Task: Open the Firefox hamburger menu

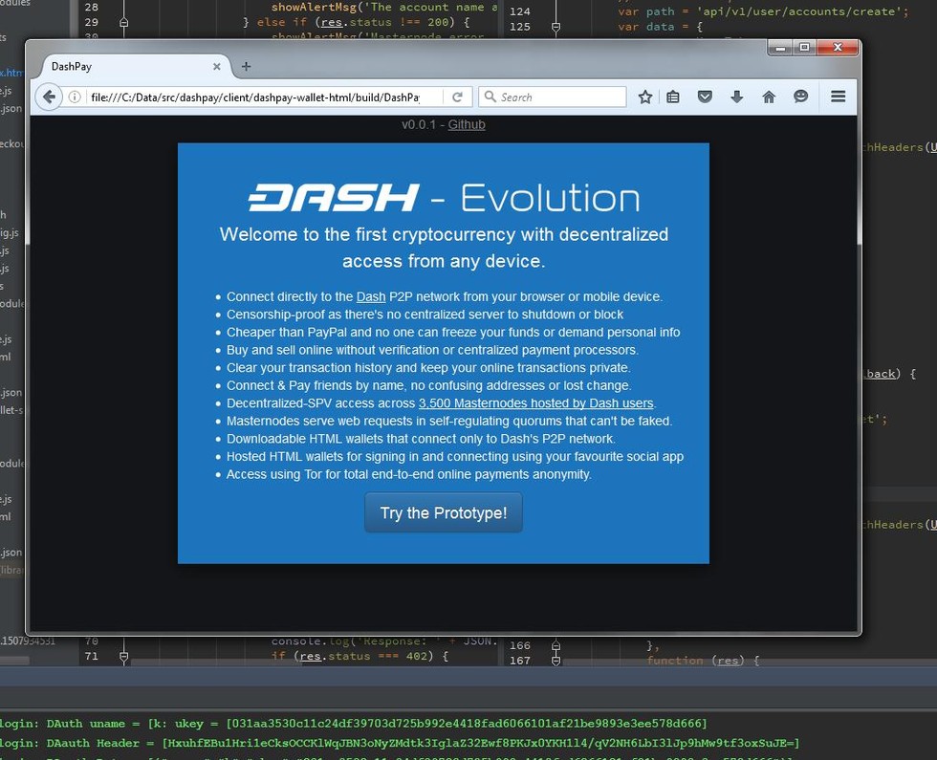Action: [x=838, y=97]
